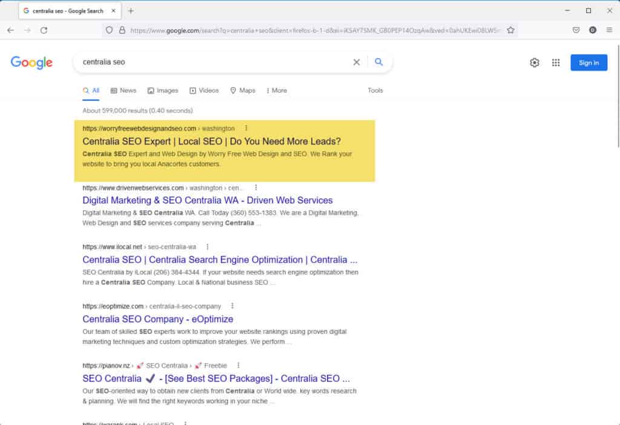Open Centralia Search Engine Optimization result link
620x425 pixels.
pos(219,259)
